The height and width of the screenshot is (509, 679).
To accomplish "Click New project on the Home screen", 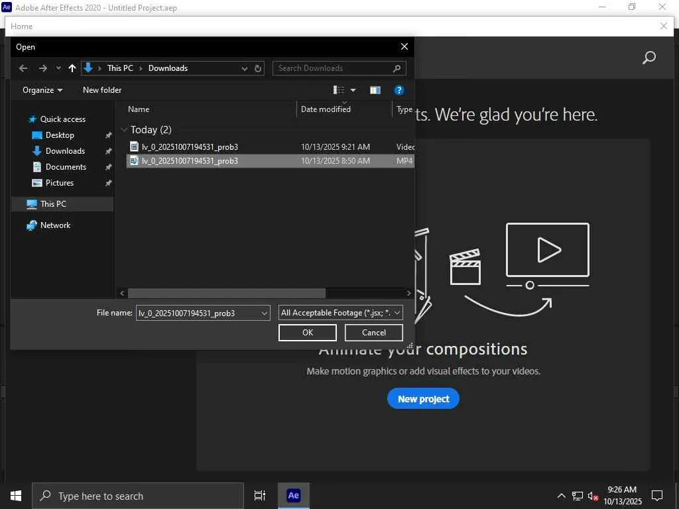I will pyautogui.click(x=423, y=398).
